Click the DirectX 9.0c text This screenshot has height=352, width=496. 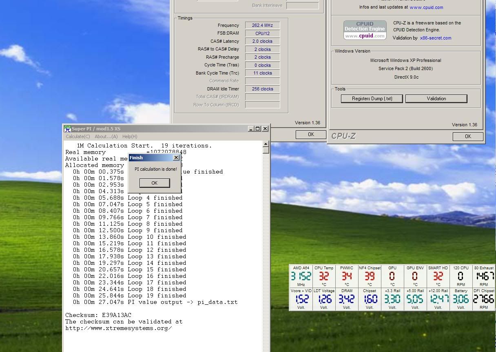406,77
